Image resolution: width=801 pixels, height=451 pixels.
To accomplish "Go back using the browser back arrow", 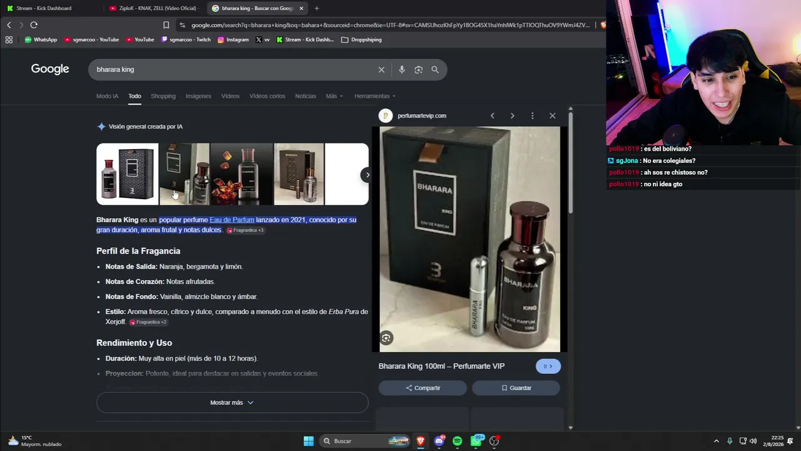I will click(x=9, y=25).
